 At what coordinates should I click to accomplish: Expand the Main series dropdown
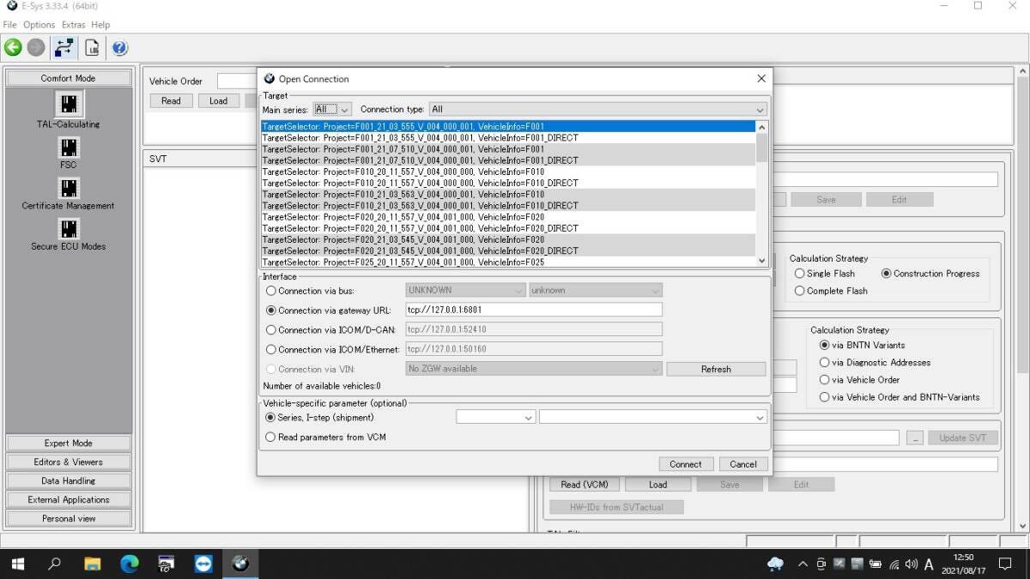coord(332,110)
